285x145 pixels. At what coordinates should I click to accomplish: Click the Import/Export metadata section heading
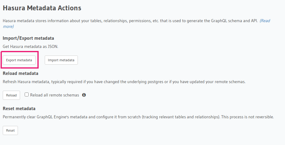[x=28, y=38]
